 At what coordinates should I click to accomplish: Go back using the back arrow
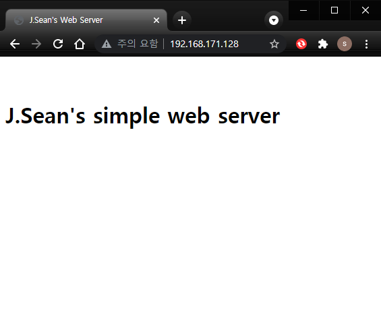15,44
